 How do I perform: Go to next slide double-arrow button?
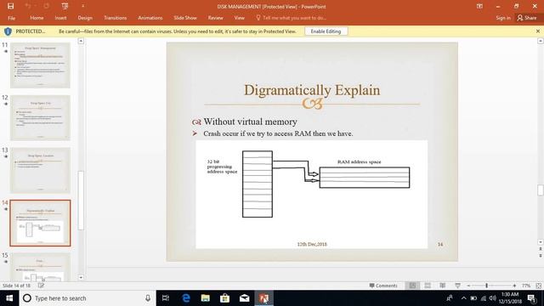[541, 255]
